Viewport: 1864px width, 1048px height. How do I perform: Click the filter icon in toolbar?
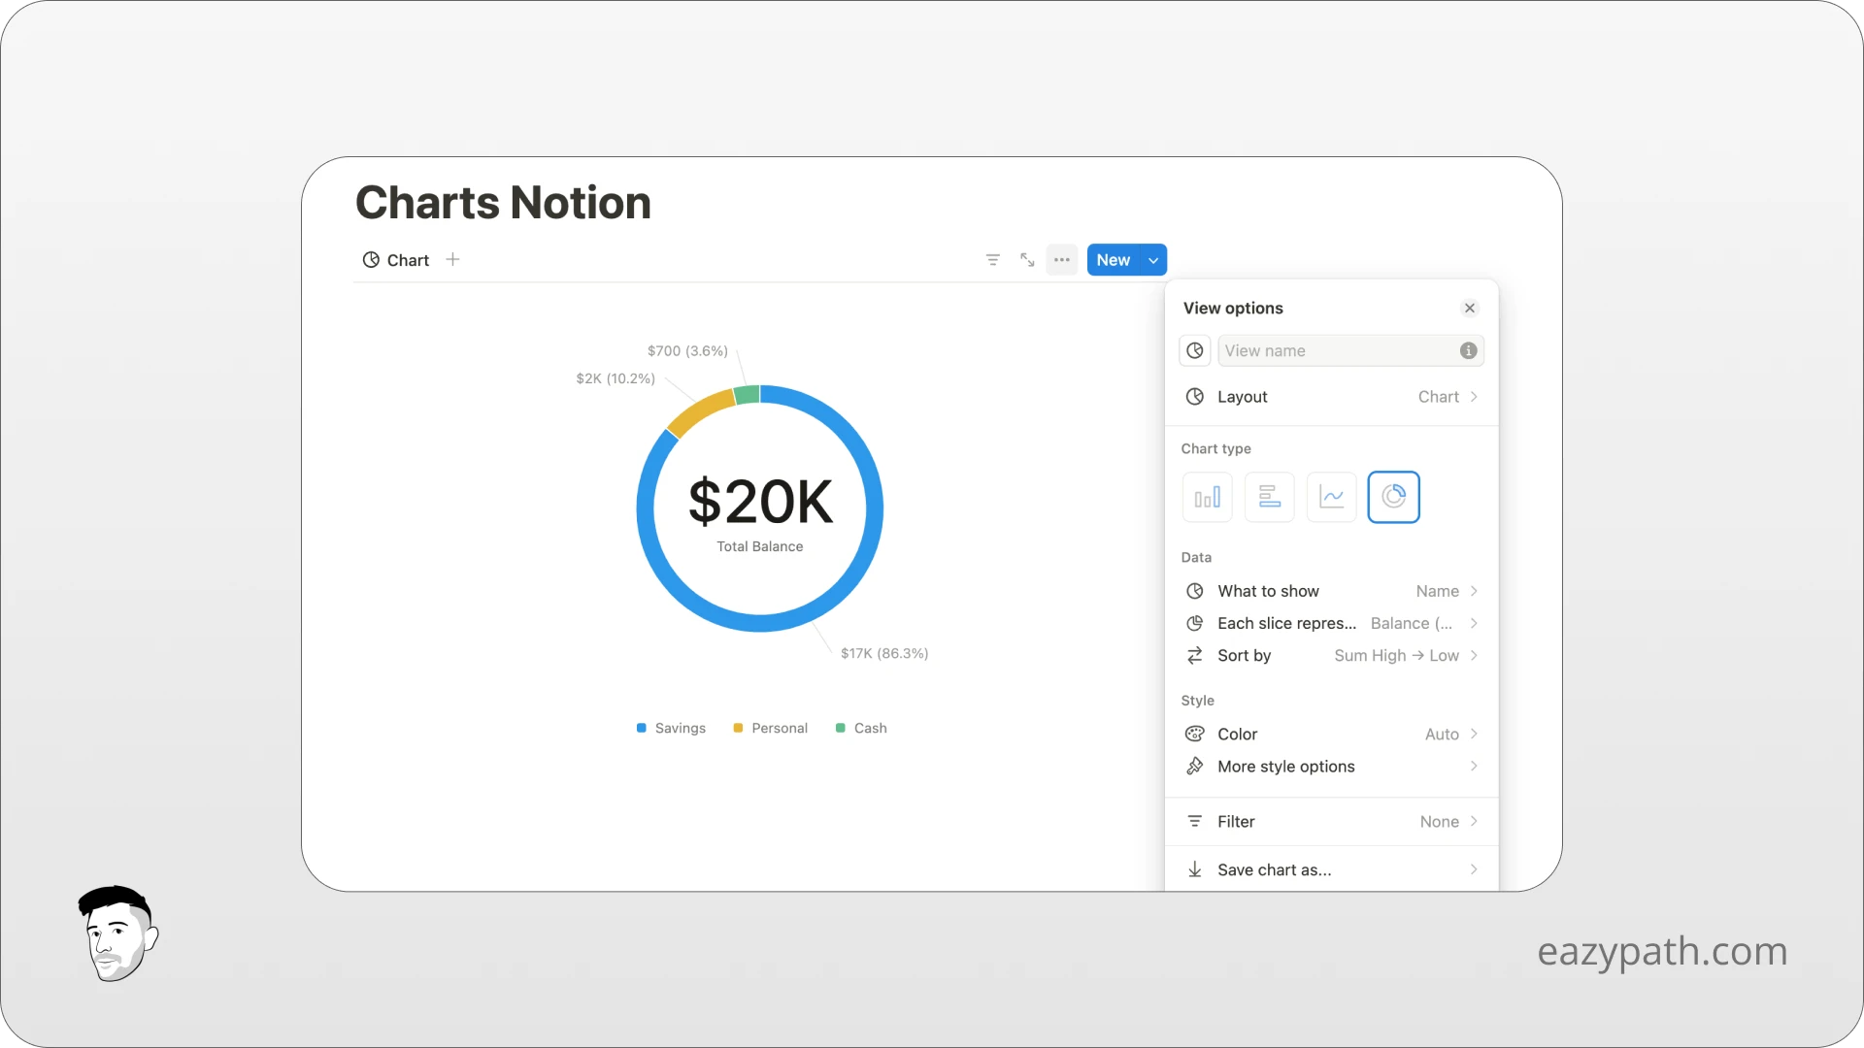[x=992, y=260]
